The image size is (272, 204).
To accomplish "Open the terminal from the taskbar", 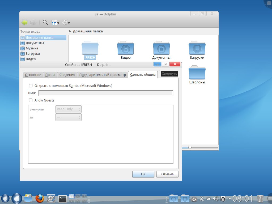I will (62, 198).
